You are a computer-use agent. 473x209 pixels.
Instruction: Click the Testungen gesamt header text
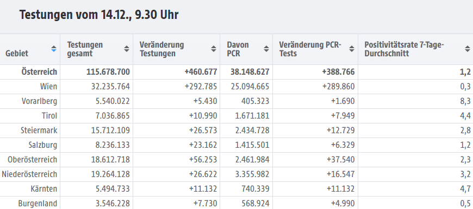click(85, 49)
